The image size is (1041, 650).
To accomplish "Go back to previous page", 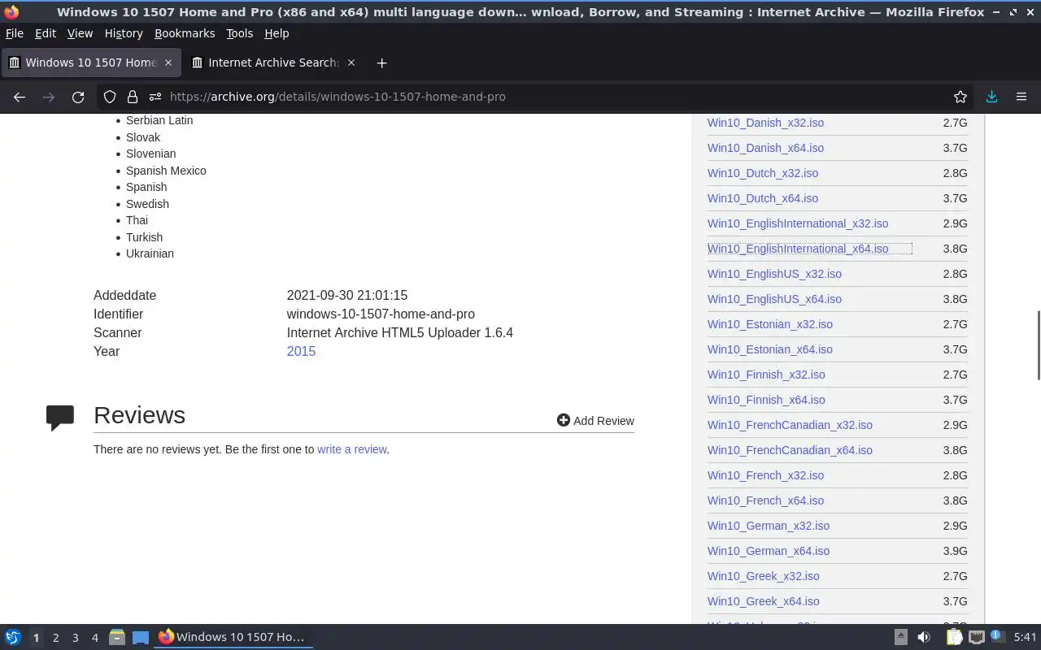I will [20, 97].
